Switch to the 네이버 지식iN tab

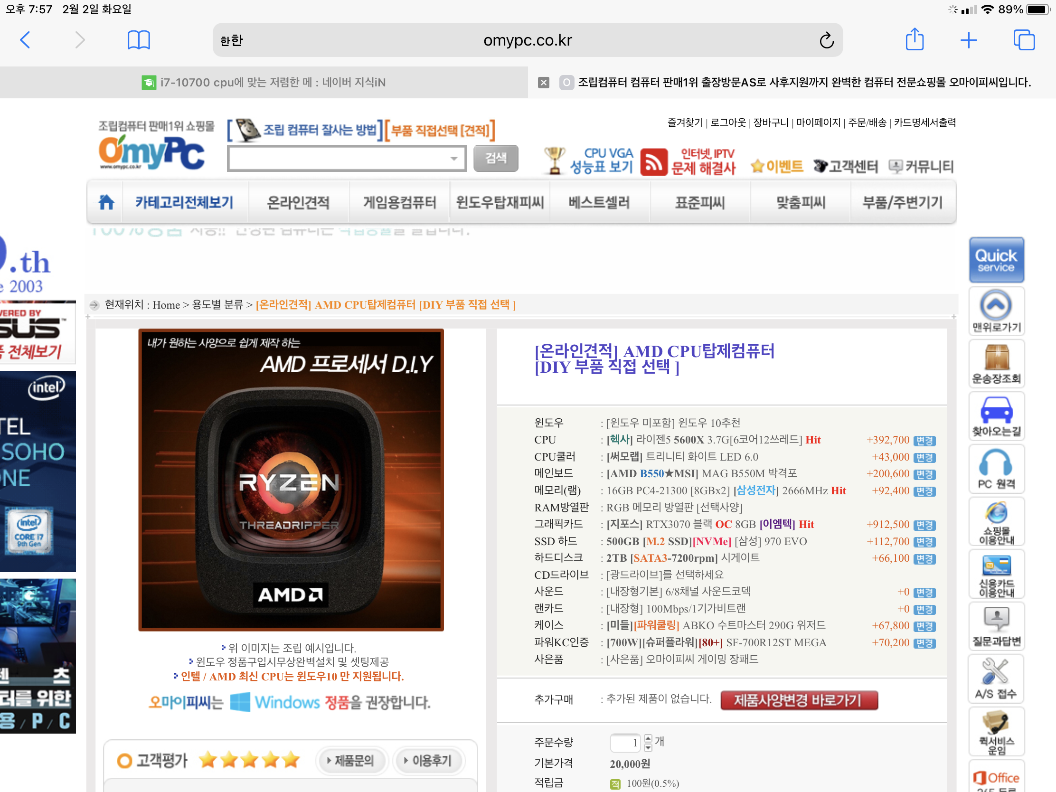(264, 82)
